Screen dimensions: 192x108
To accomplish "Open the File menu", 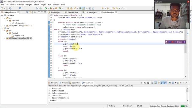I will coord(2,4).
